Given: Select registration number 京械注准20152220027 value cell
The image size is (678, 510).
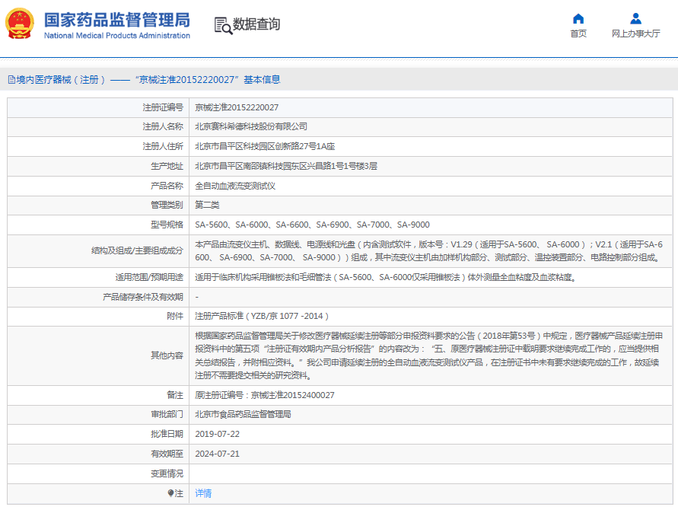Looking at the screenshot, I should coord(237,107).
